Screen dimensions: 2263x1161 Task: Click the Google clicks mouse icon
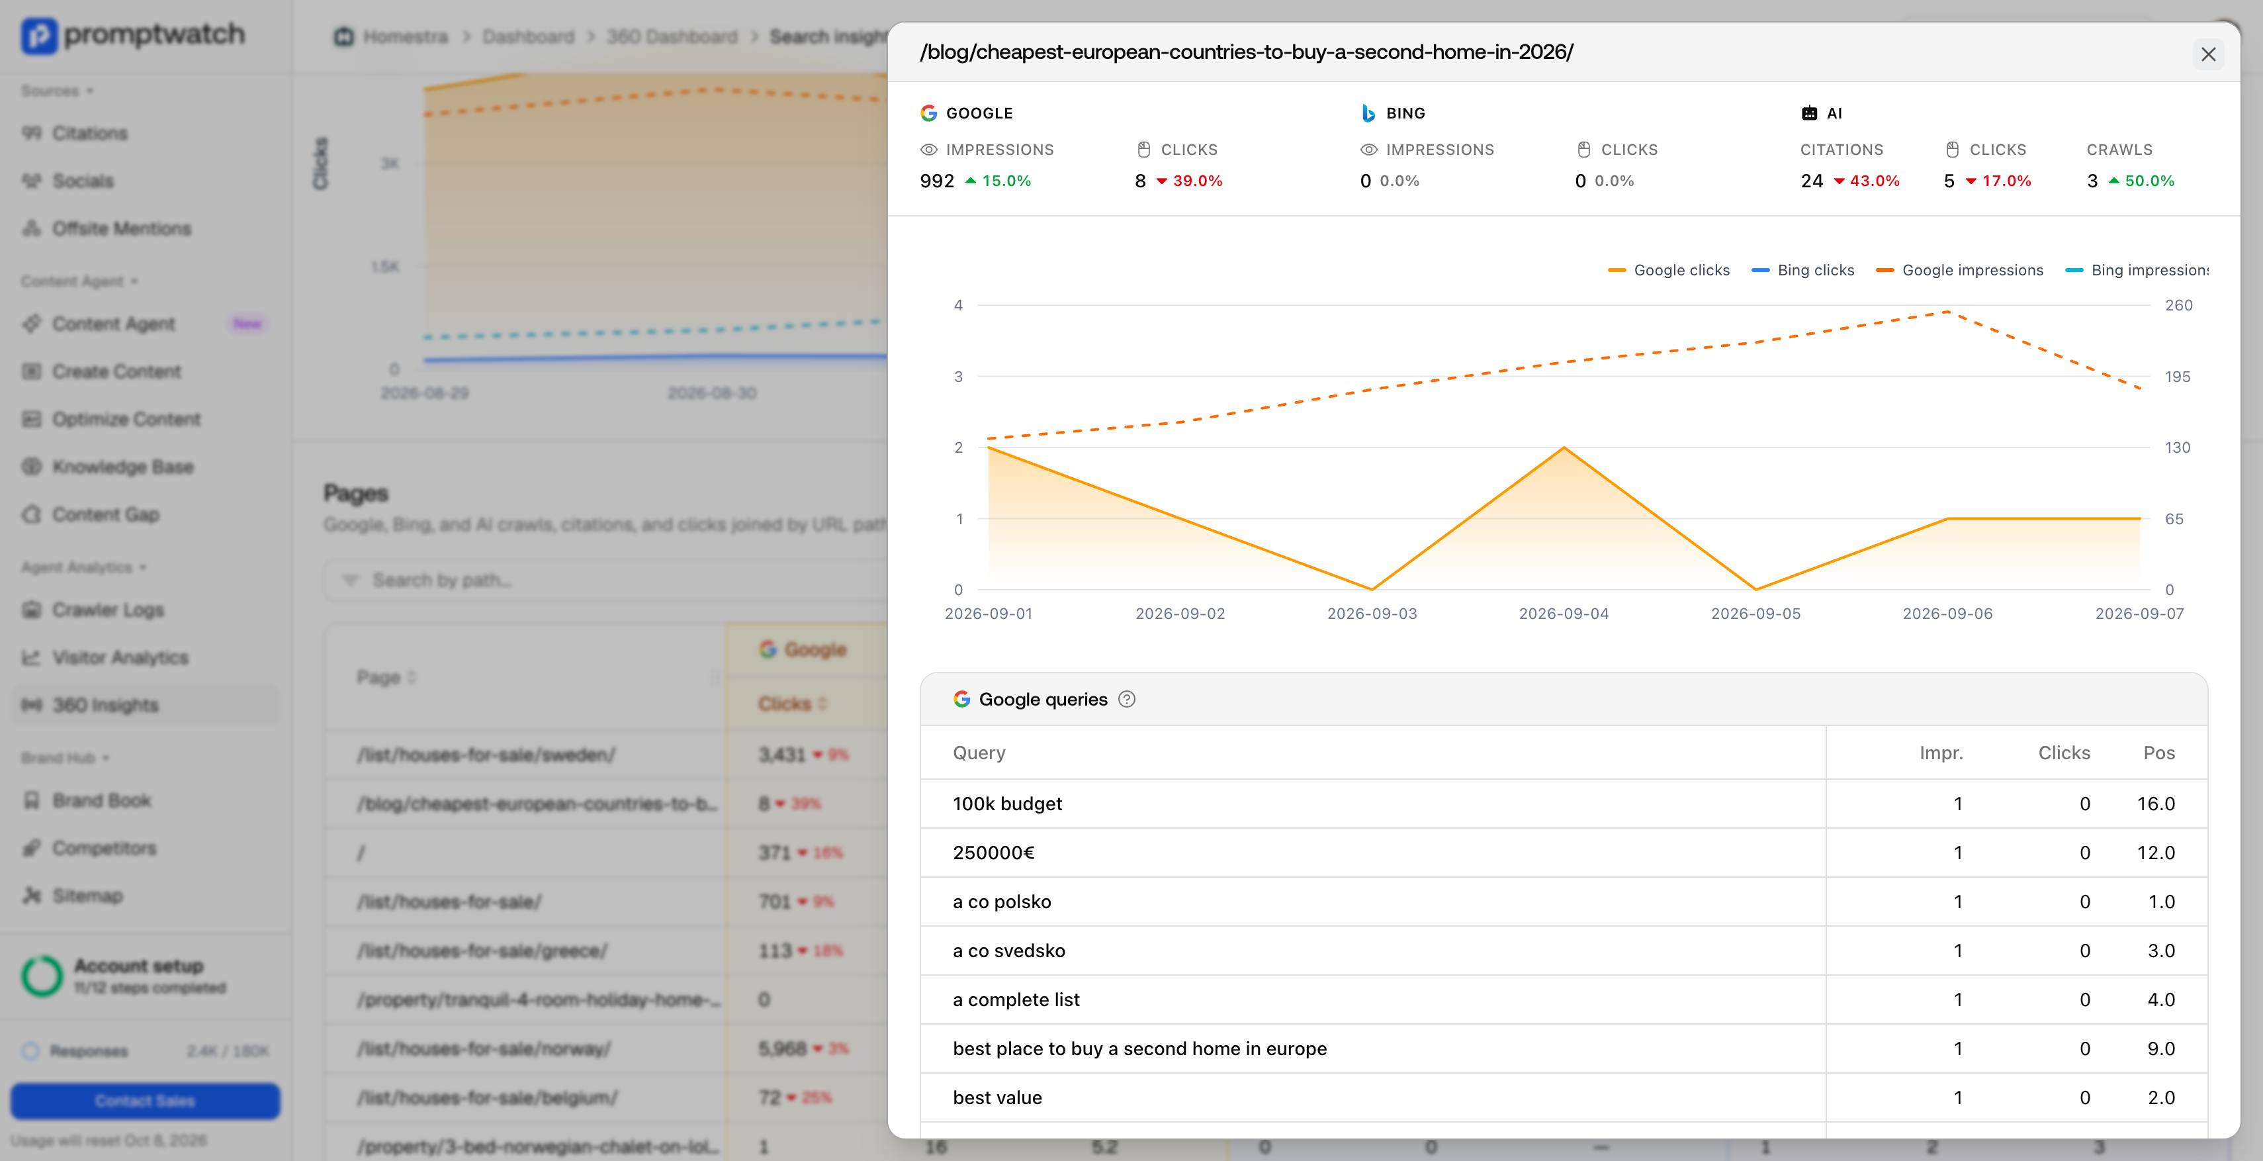point(1143,150)
